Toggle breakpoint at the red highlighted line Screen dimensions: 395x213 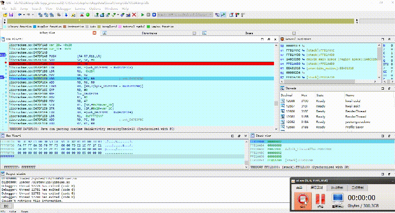point(6,63)
